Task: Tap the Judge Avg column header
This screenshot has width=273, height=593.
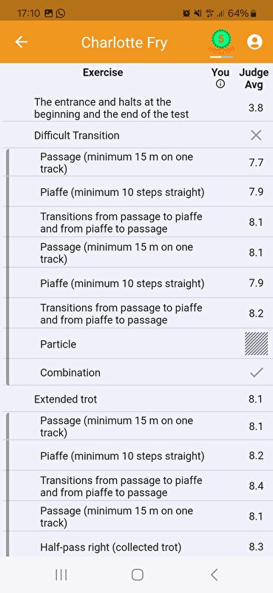Action: pyautogui.click(x=254, y=79)
